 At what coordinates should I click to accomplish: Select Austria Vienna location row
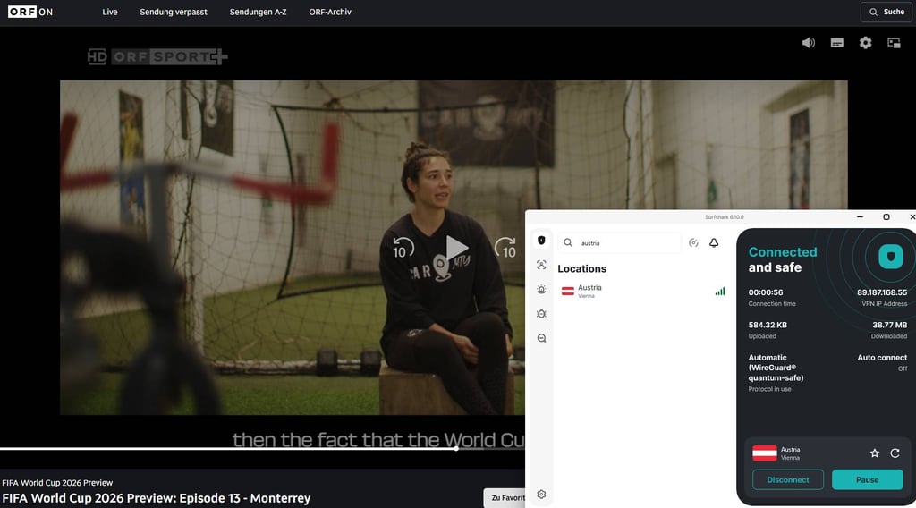tap(643, 291)
